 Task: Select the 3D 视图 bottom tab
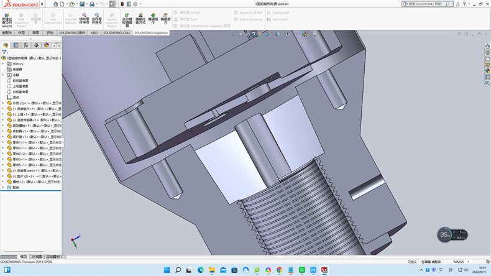(37, 256)
